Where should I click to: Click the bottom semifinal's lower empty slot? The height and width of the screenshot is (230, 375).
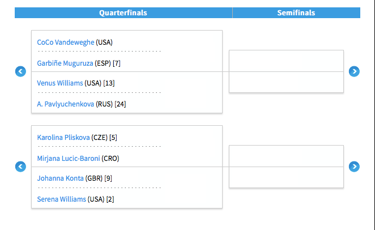click(x=286, y=177)
